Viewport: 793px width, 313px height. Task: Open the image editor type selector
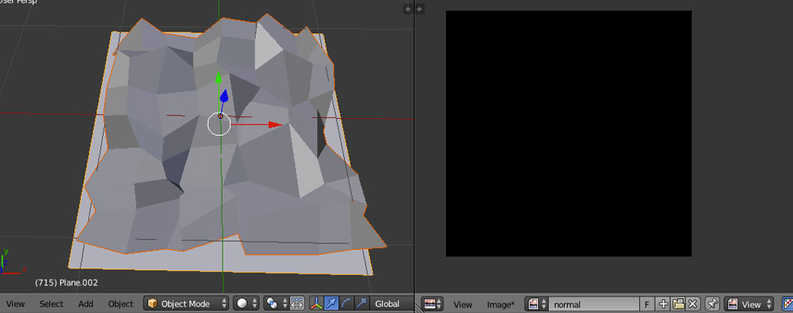pos(432,304)
